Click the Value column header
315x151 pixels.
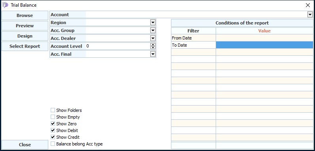264,31
